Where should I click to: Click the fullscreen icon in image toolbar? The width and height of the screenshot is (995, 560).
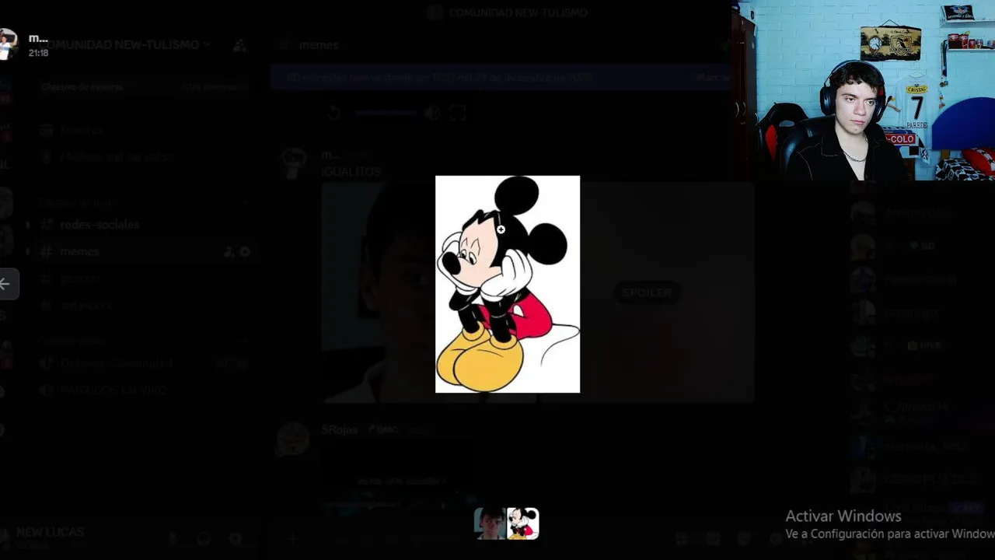click(x=458, y=113)
